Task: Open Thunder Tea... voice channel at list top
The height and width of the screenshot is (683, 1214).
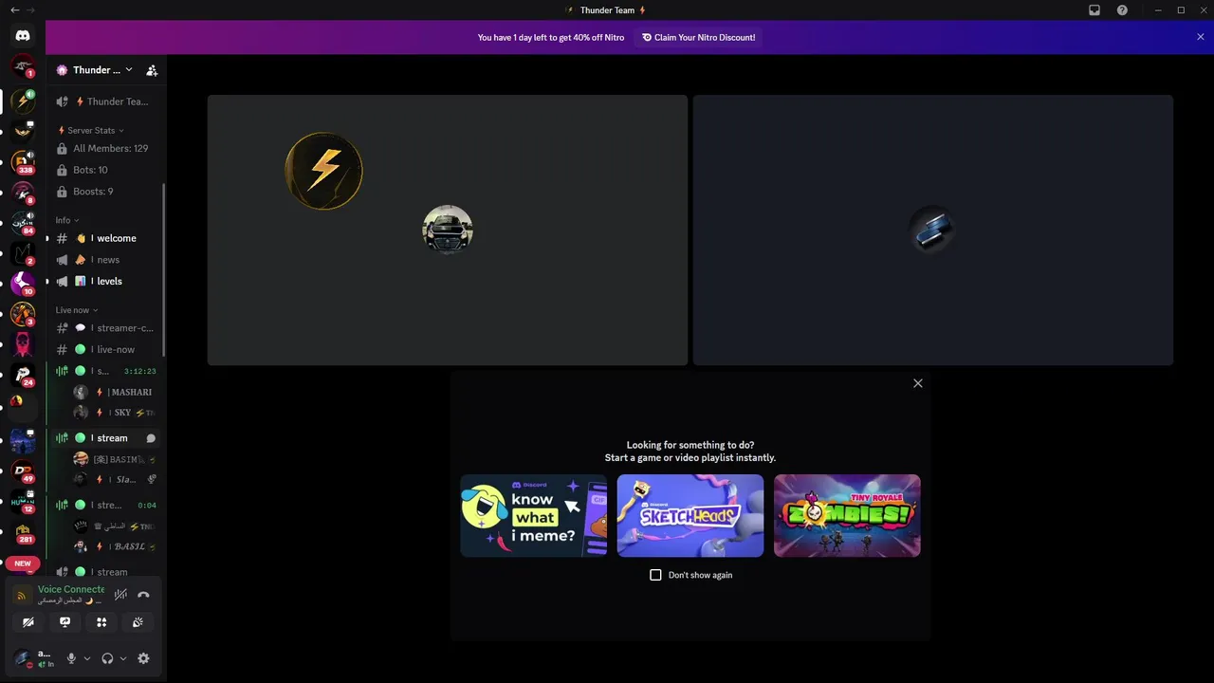Action: click(x=106, y=102)
